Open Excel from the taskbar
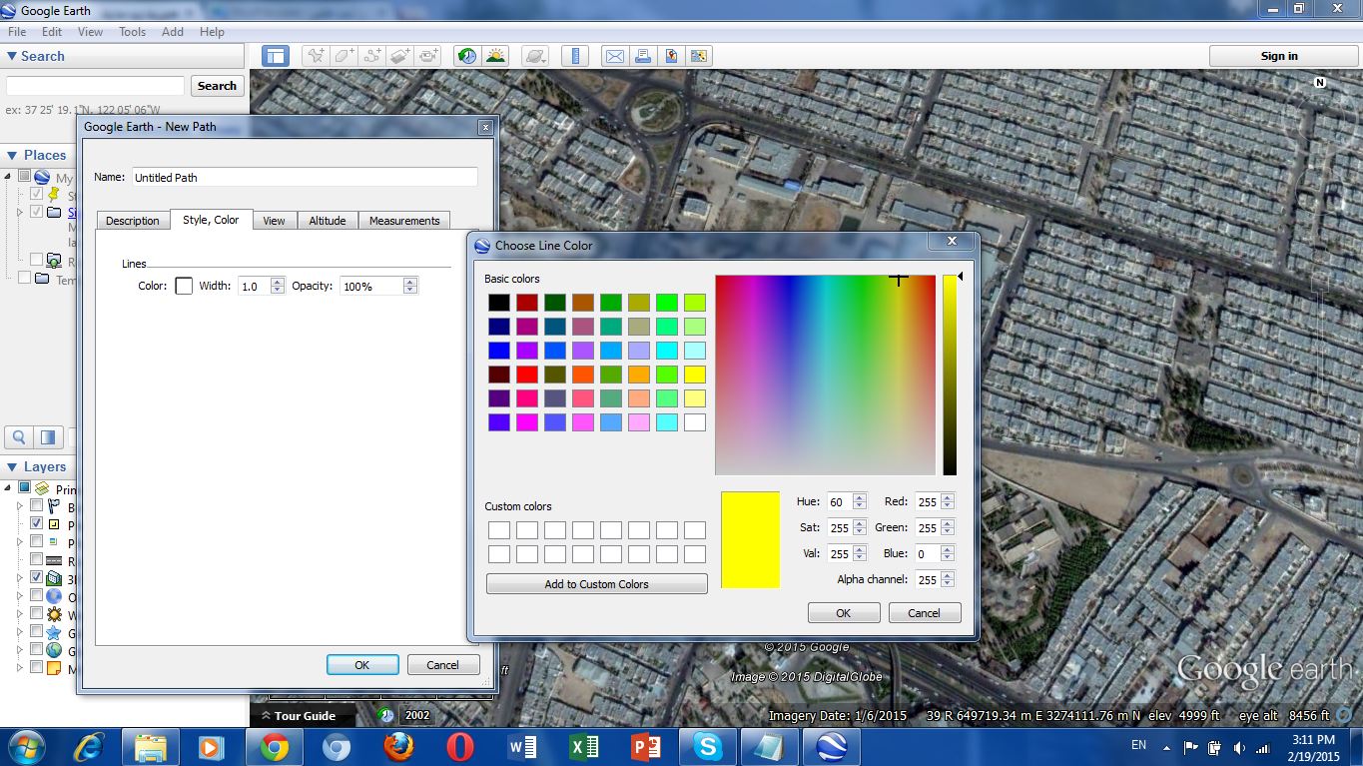 coord(584,747)
